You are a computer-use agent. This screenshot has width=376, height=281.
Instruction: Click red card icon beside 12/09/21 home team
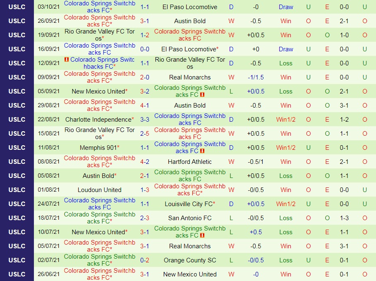point(67,59)
